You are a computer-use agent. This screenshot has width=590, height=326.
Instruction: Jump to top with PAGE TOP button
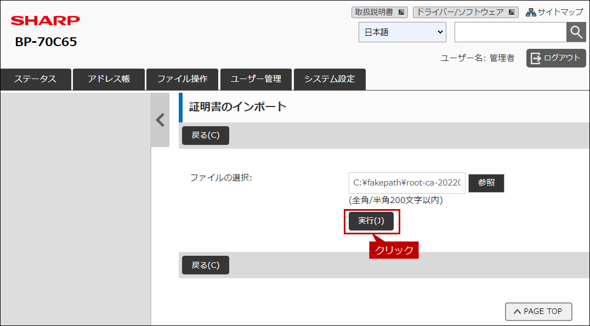click(x=538, y=311)
